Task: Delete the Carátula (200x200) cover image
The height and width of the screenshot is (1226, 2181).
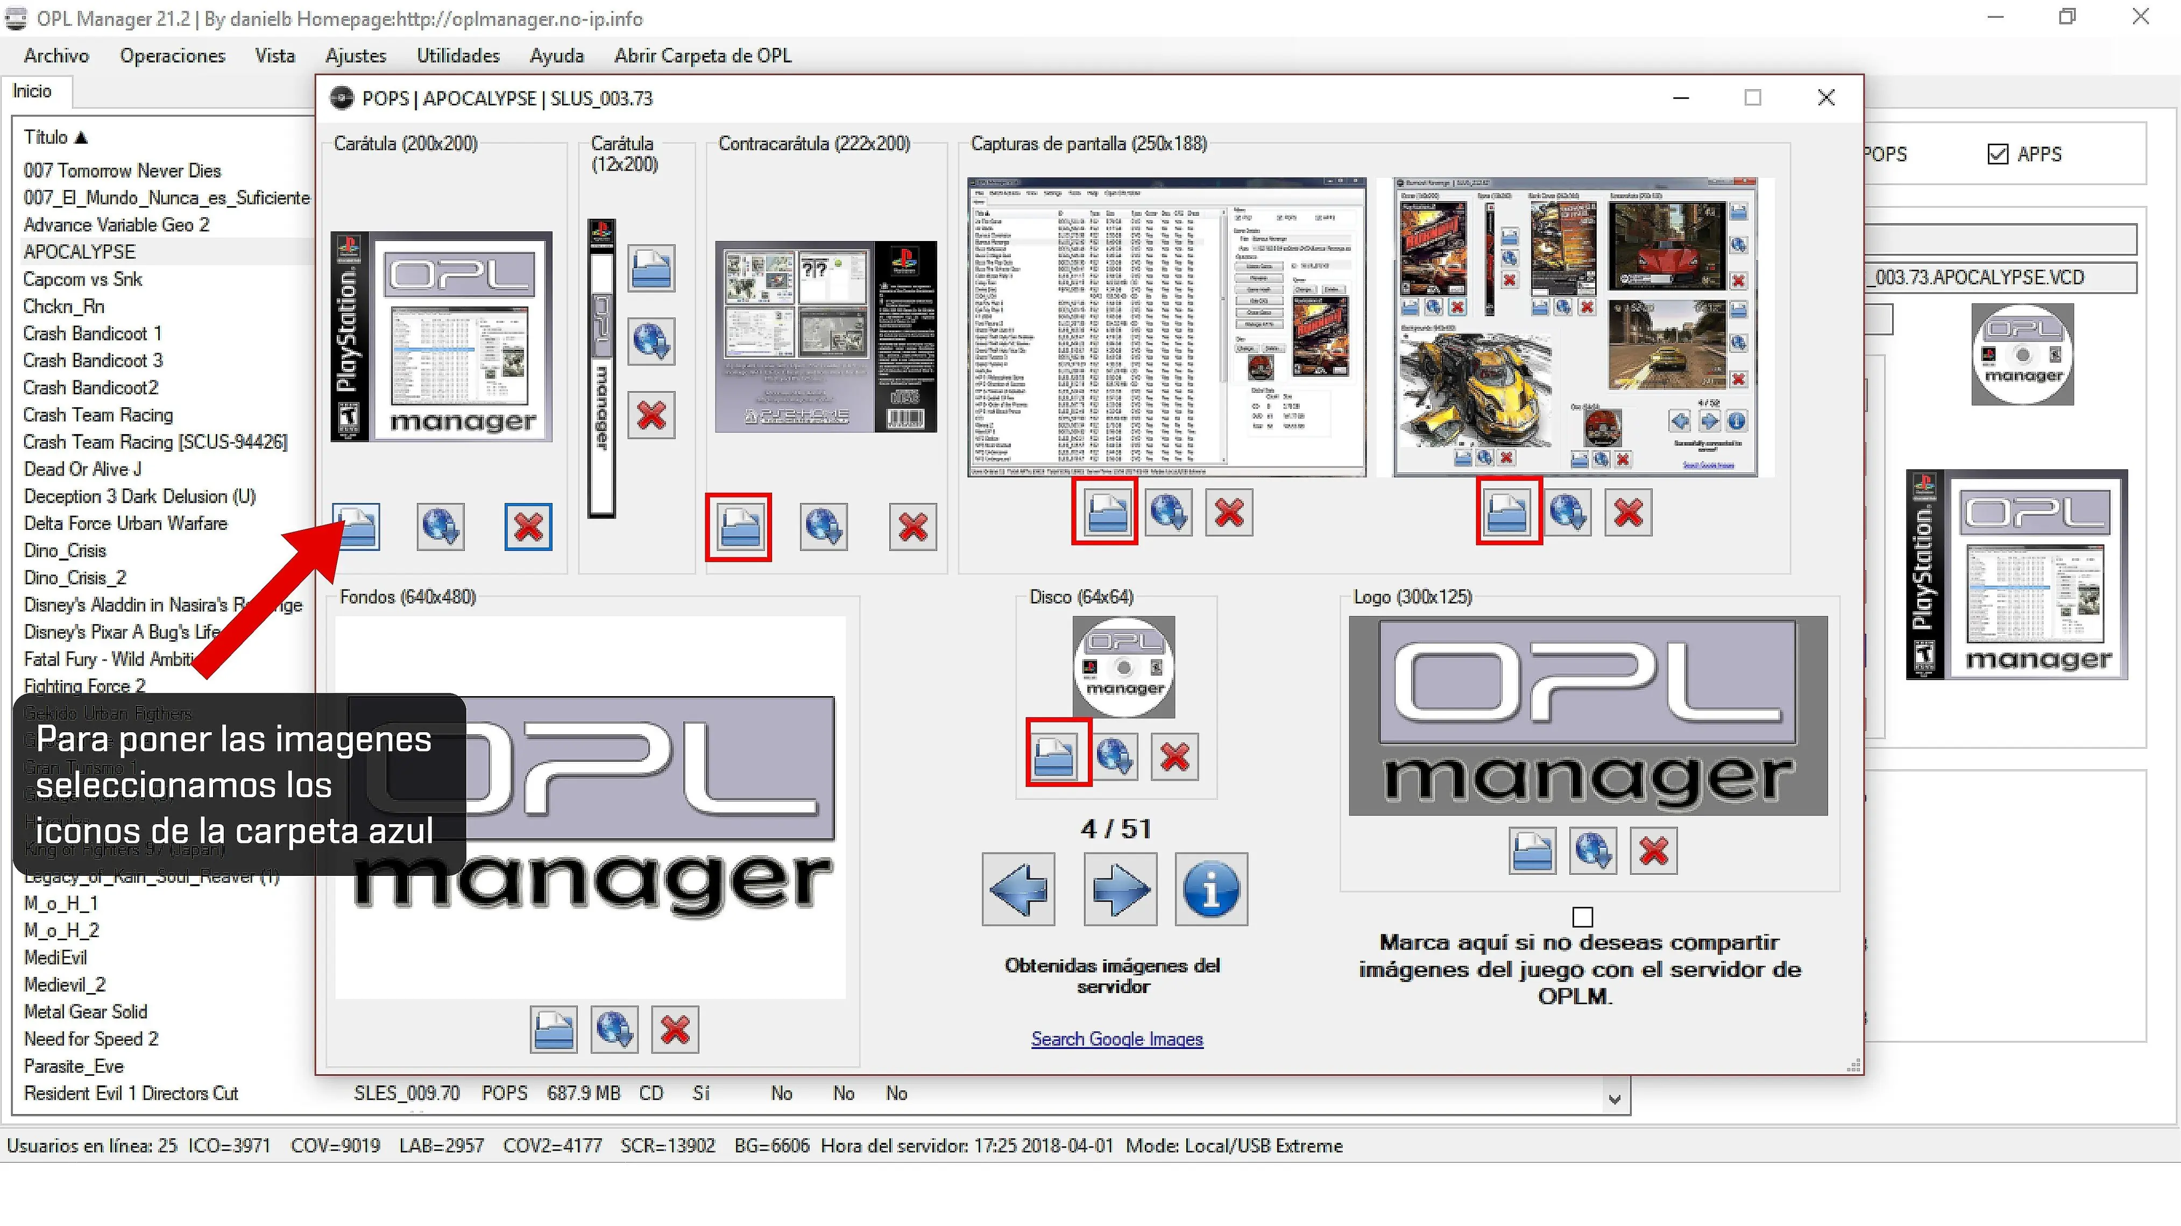Action: pos(528,526)
